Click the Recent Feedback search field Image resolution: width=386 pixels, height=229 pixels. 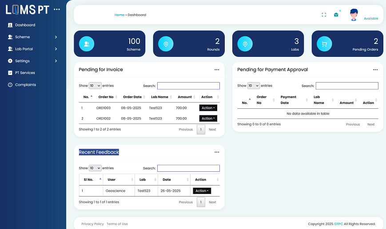188,168
